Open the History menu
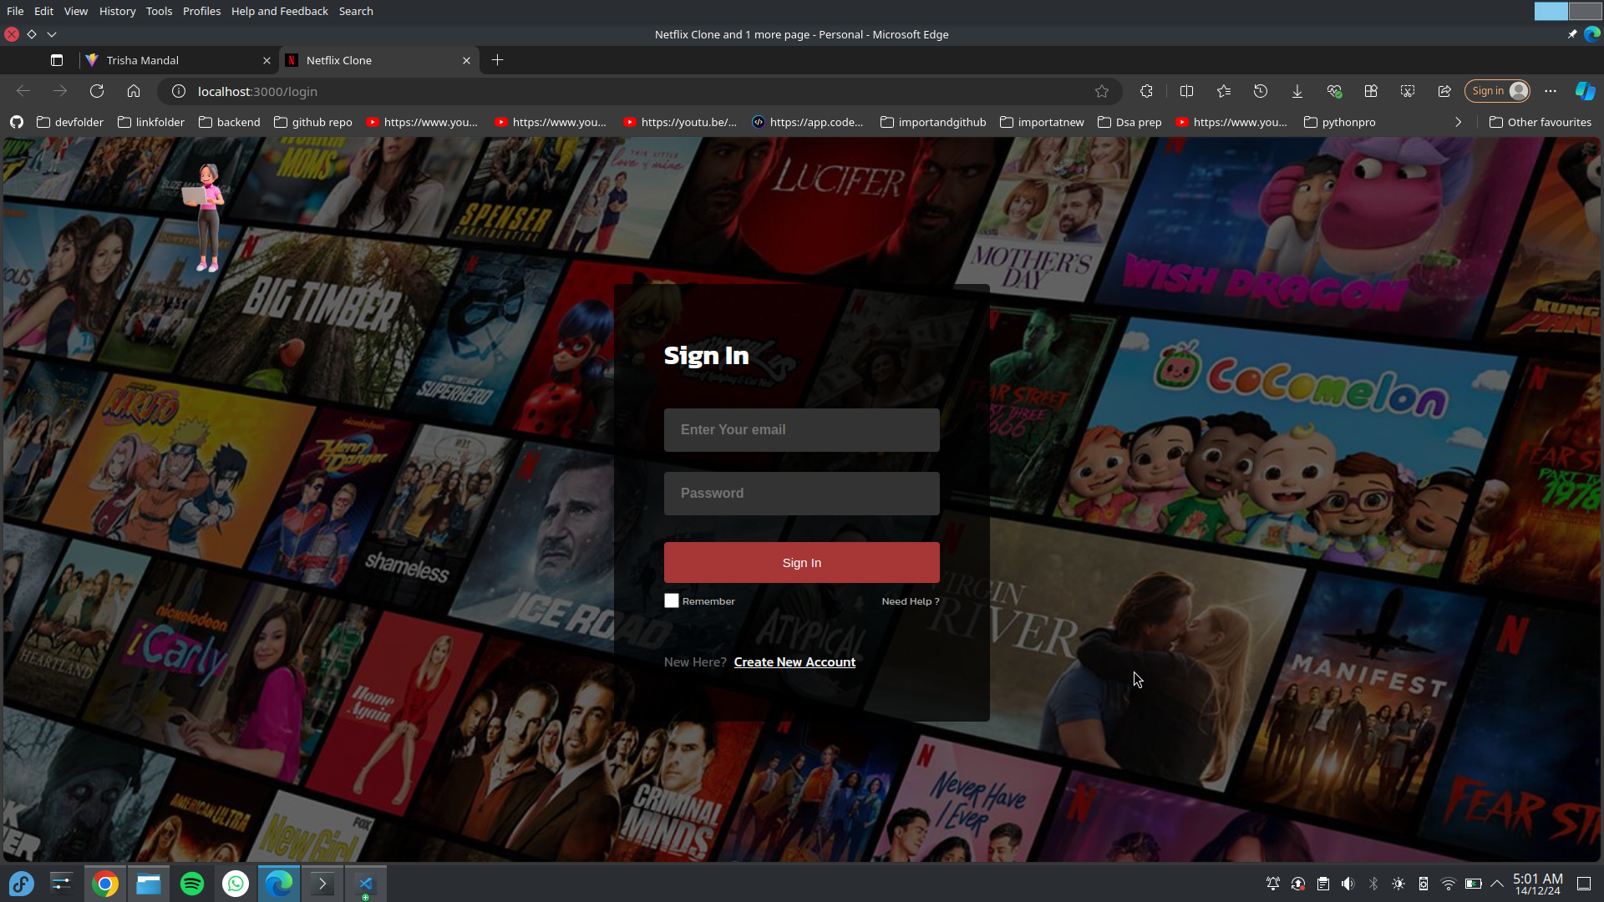 tap(117, 11)
